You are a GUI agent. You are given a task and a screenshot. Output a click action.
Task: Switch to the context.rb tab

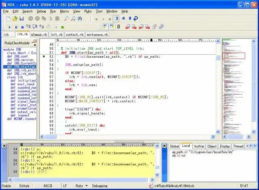point(74,35)
